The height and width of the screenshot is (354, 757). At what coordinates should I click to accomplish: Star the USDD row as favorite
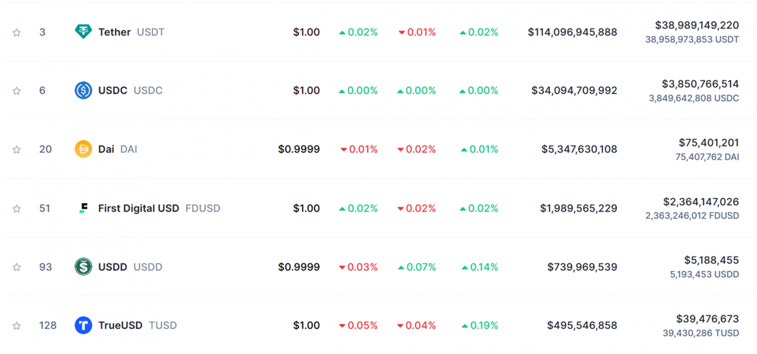click(17, 267)
